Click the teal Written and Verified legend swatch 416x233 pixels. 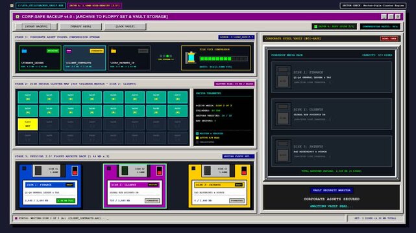point(197,133)
